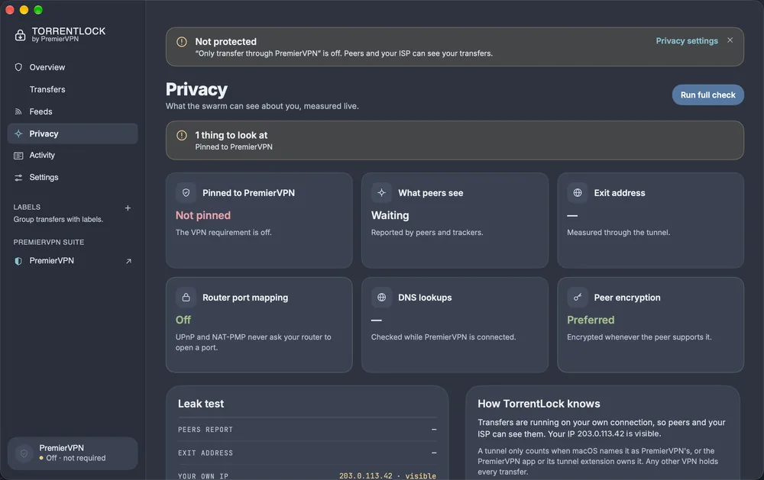Screen dimensions: 764x480
Task: Click the sparkle icon on What peers see card
Action: pos(381,193)
